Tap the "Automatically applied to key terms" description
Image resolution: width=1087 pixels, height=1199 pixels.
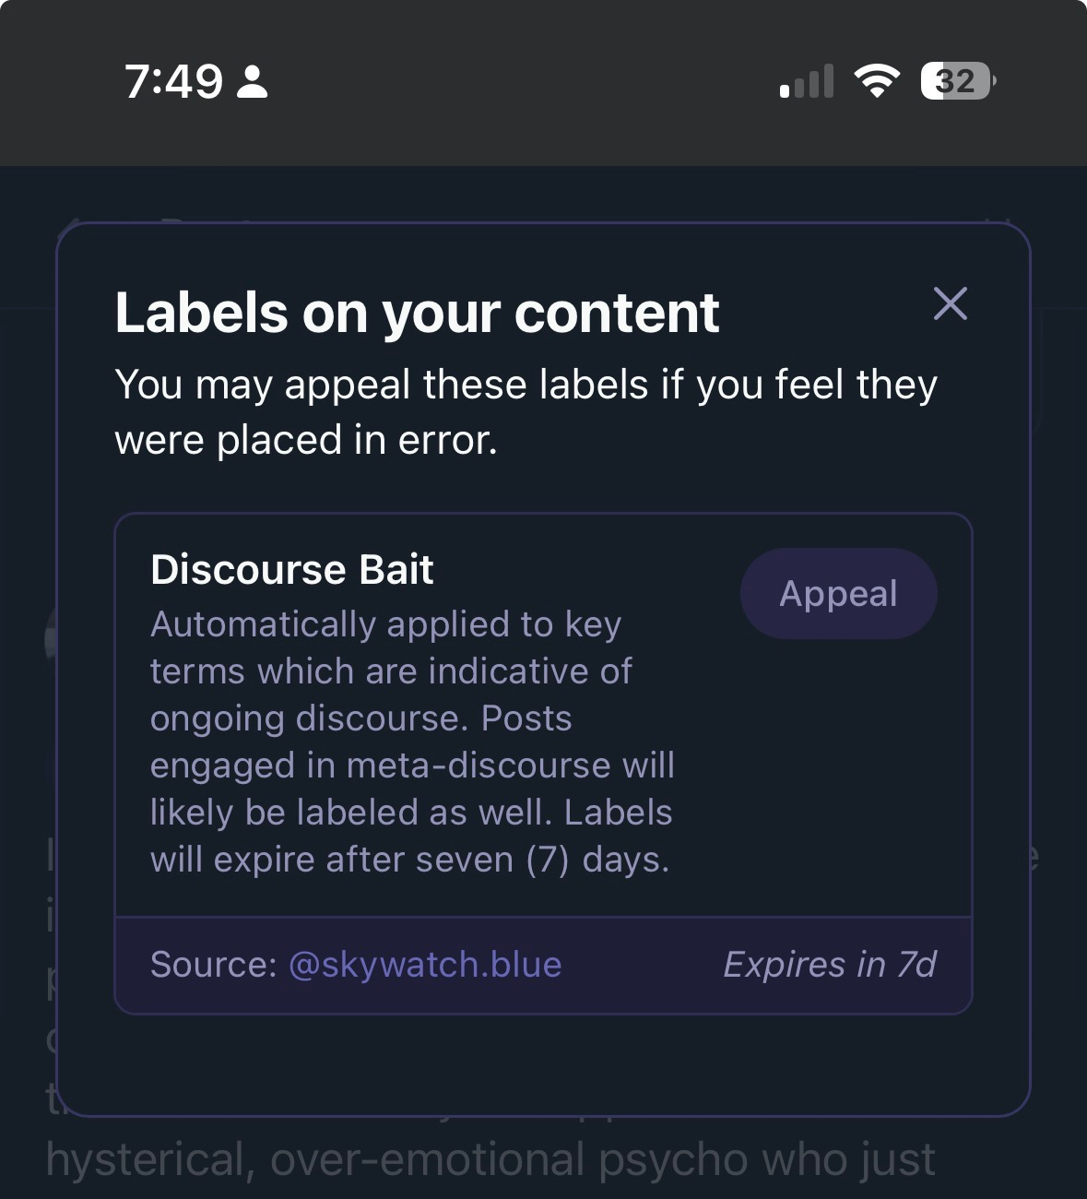(385, 624)
